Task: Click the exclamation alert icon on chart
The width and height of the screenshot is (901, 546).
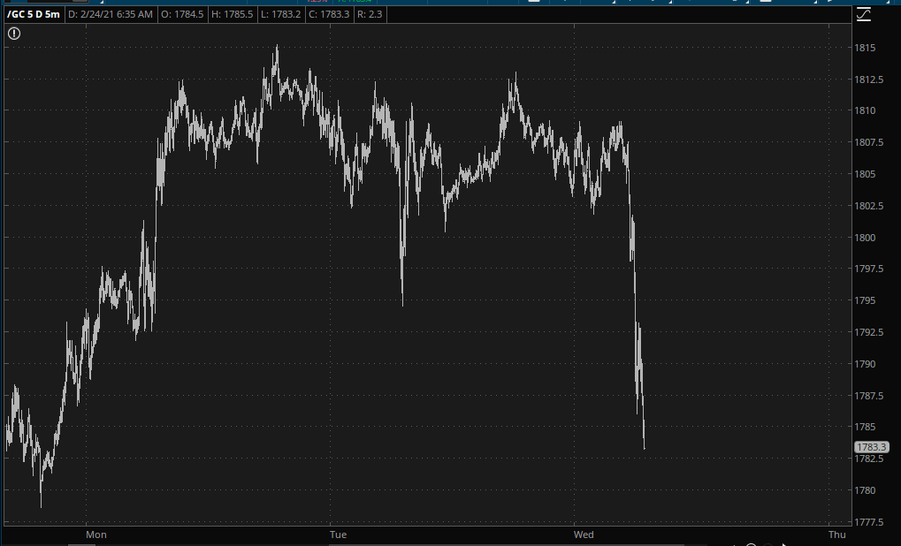Action: coord(14,34)
